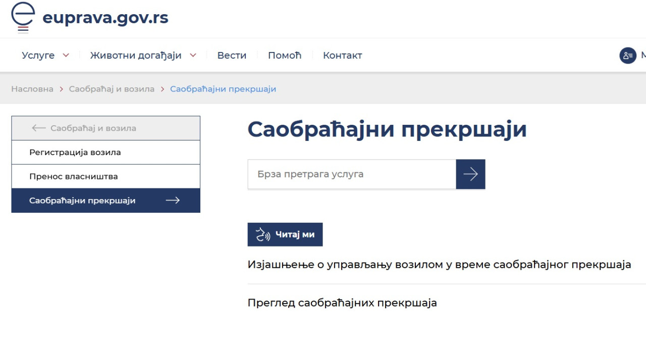Click the euprava.gov.rs site title text
Viewport: 646px width, 339px height.
[x=105, y=18]
